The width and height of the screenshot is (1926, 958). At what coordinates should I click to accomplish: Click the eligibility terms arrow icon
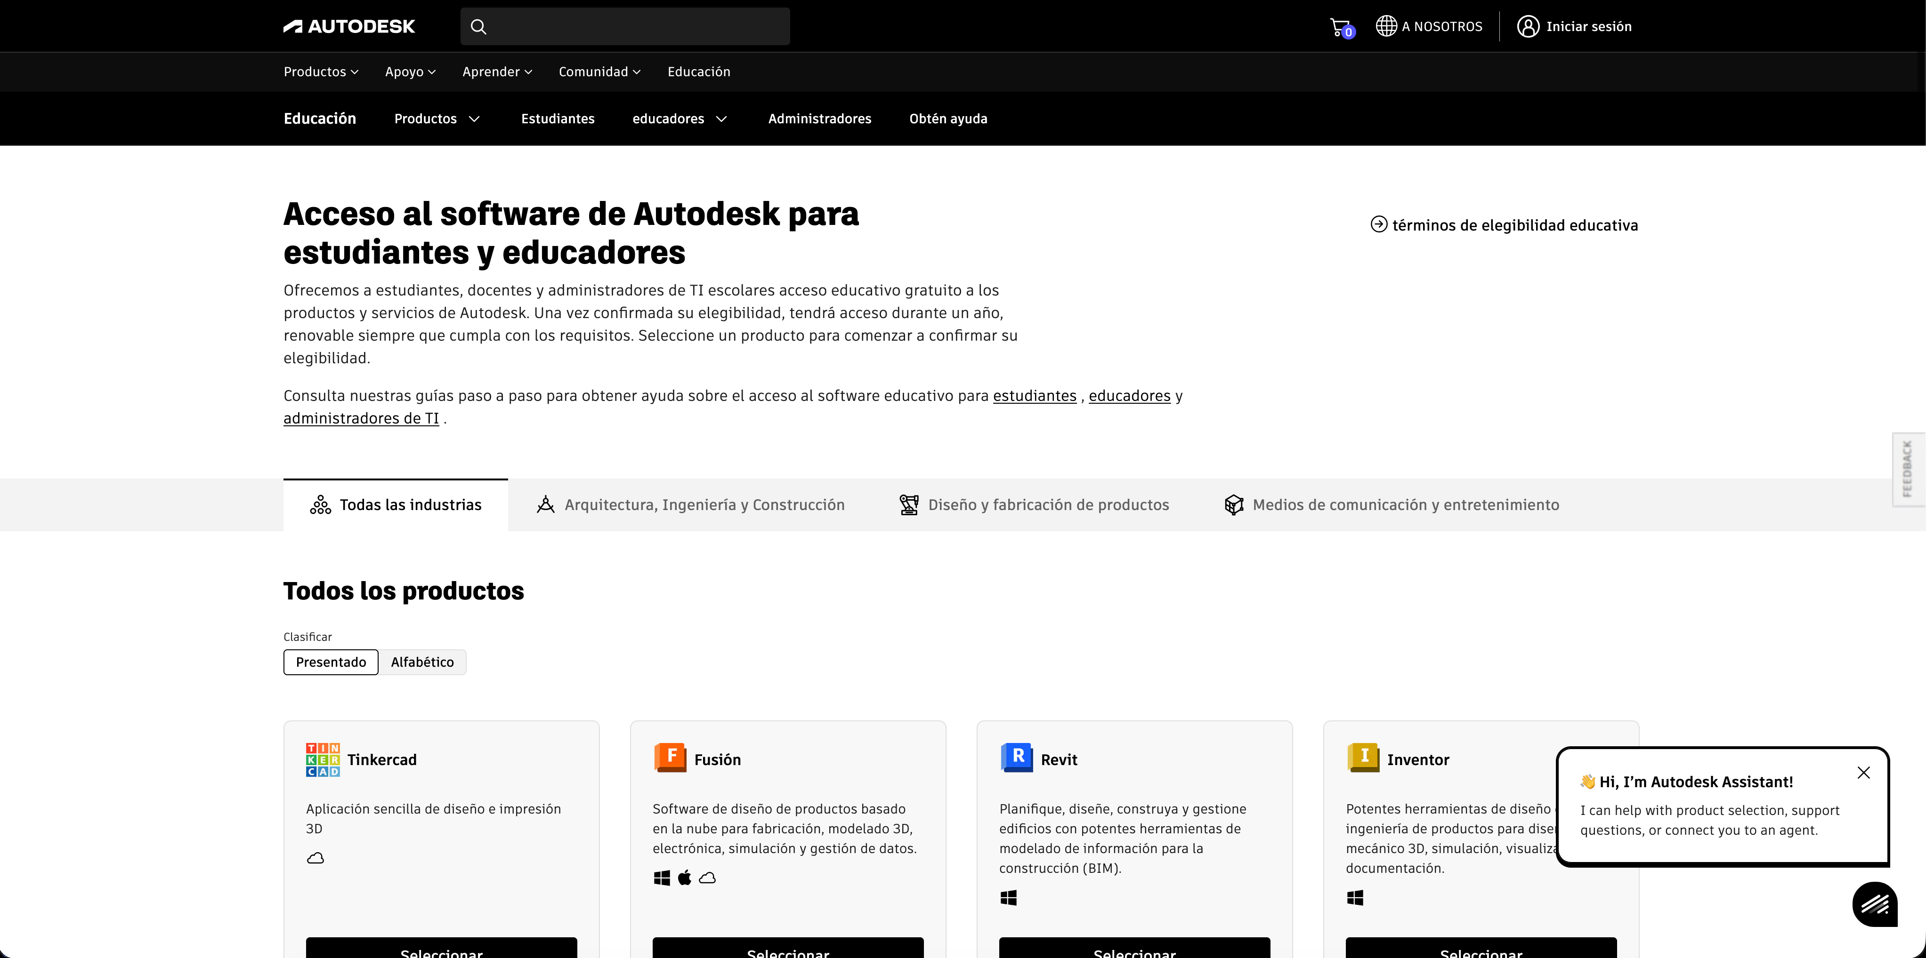[1379, 224]
